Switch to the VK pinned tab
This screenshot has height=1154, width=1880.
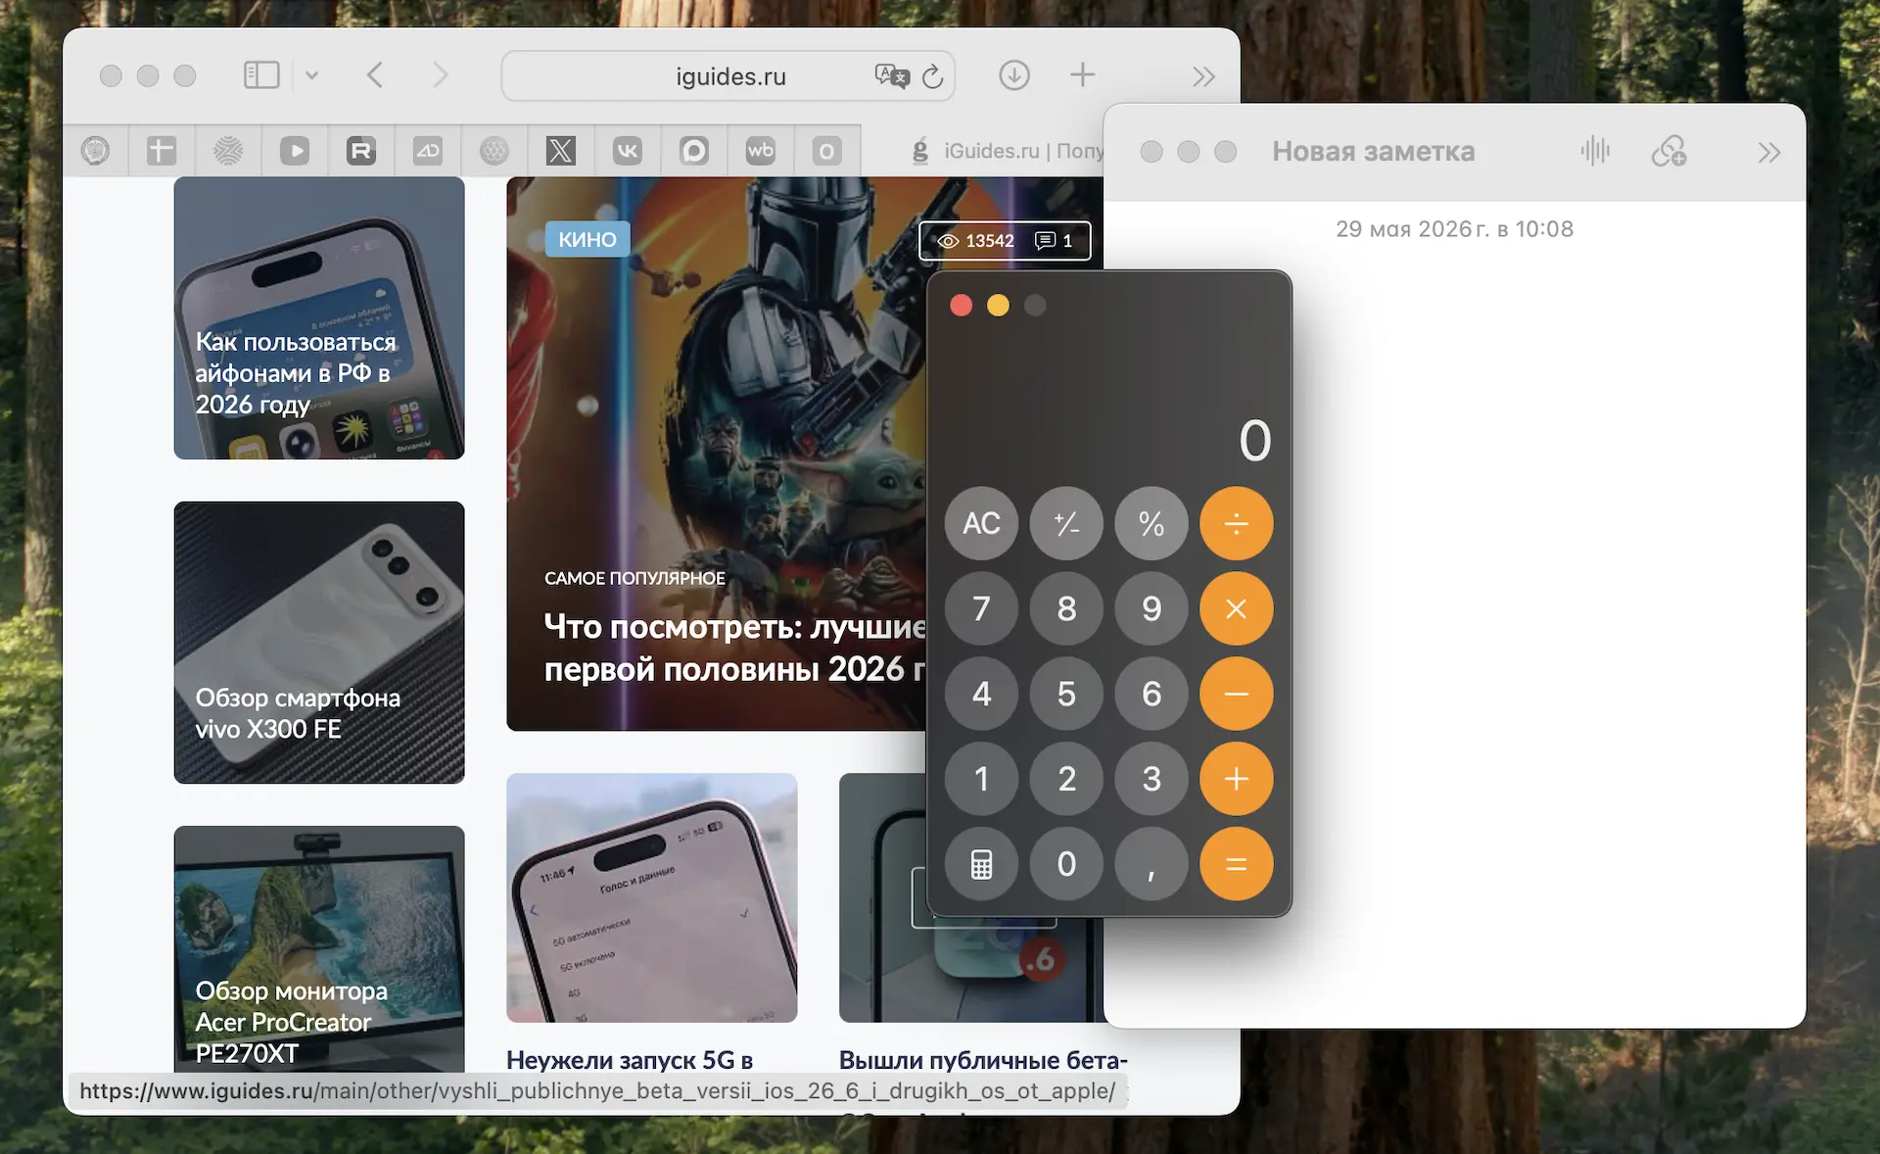tap(628, 151)
